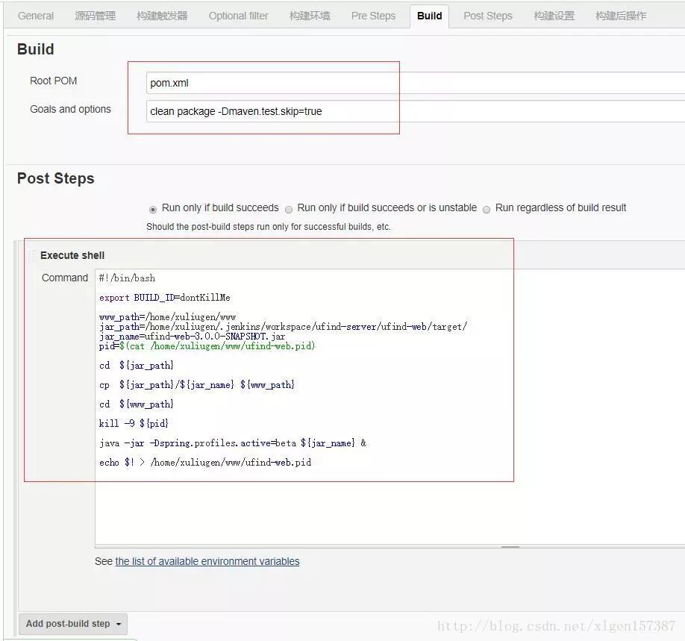Click the Root POM input field
Image resolution: width=685 pixels, height=641 pixels.
click(x=416, y=83)
